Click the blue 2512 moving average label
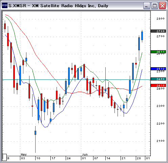 tap(158, 69)
